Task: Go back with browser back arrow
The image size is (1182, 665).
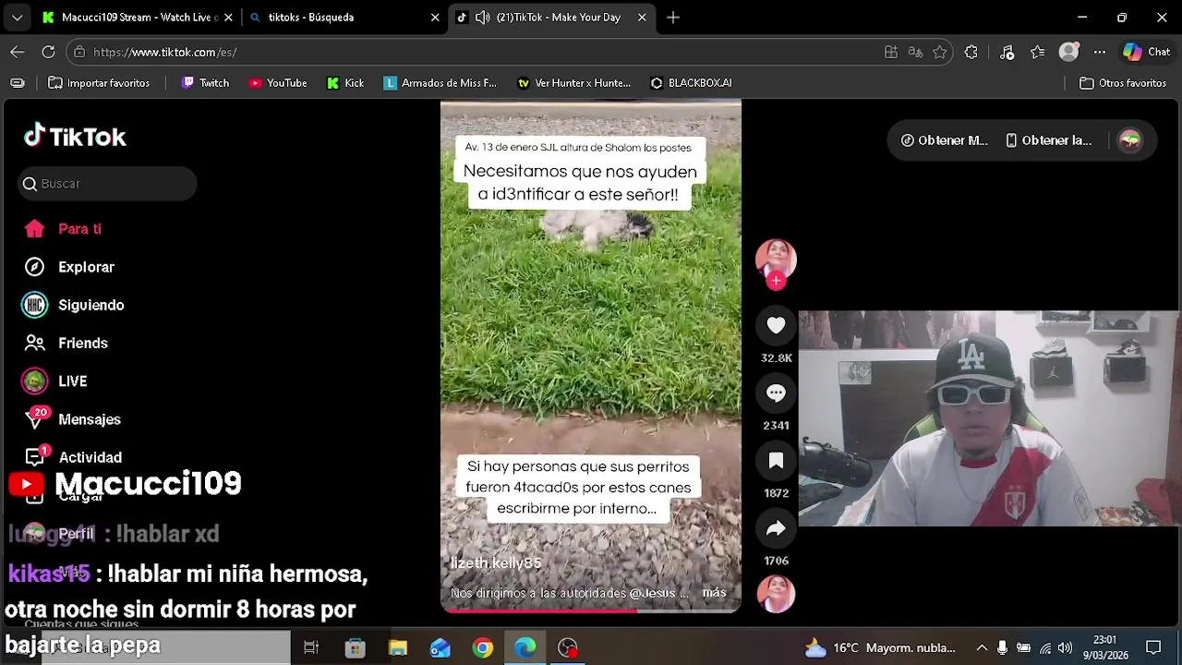Action: click(17, 52)
